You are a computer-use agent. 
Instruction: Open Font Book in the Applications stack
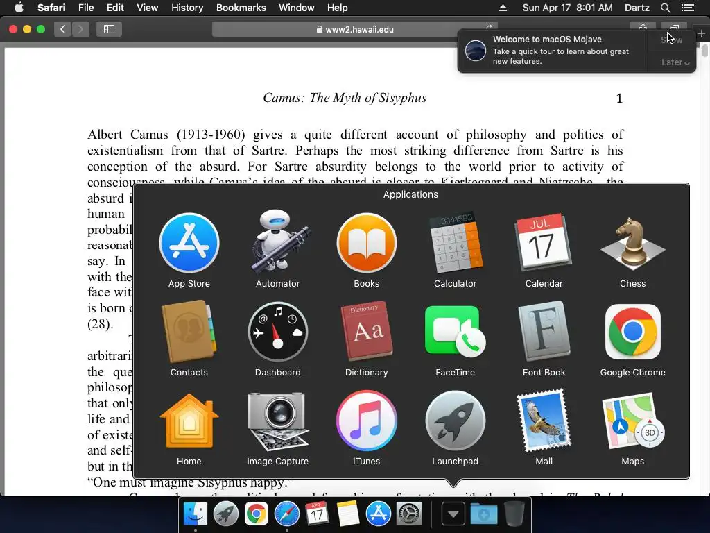[x=544, y=331]
